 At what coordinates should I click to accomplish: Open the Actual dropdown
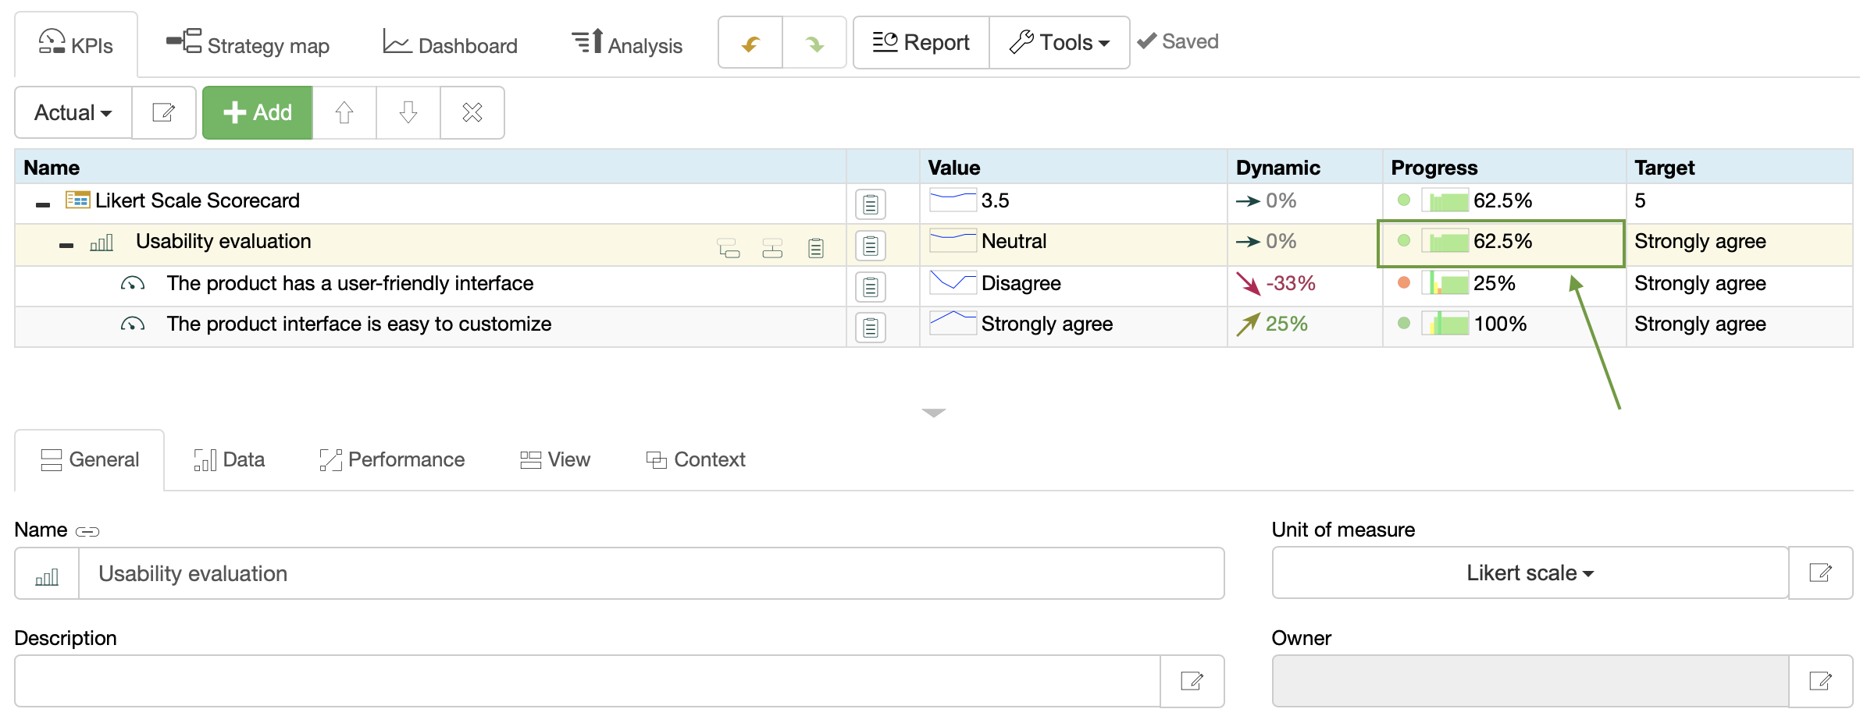[73, 113]
